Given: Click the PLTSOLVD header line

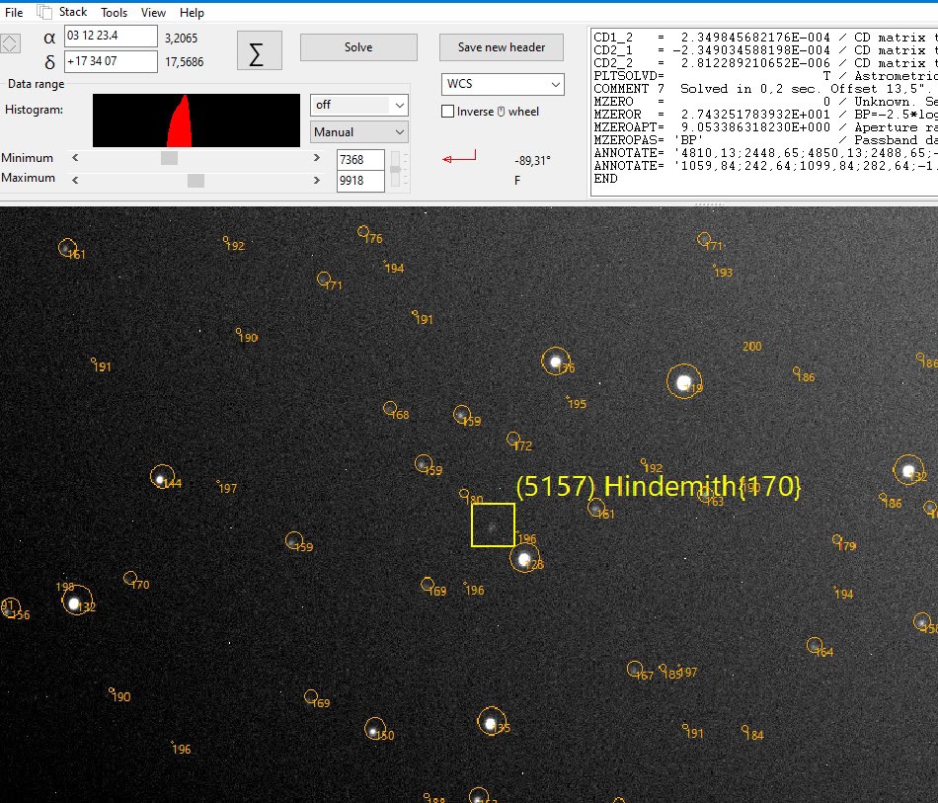Looking at the screenshot, I should [766, 76].
